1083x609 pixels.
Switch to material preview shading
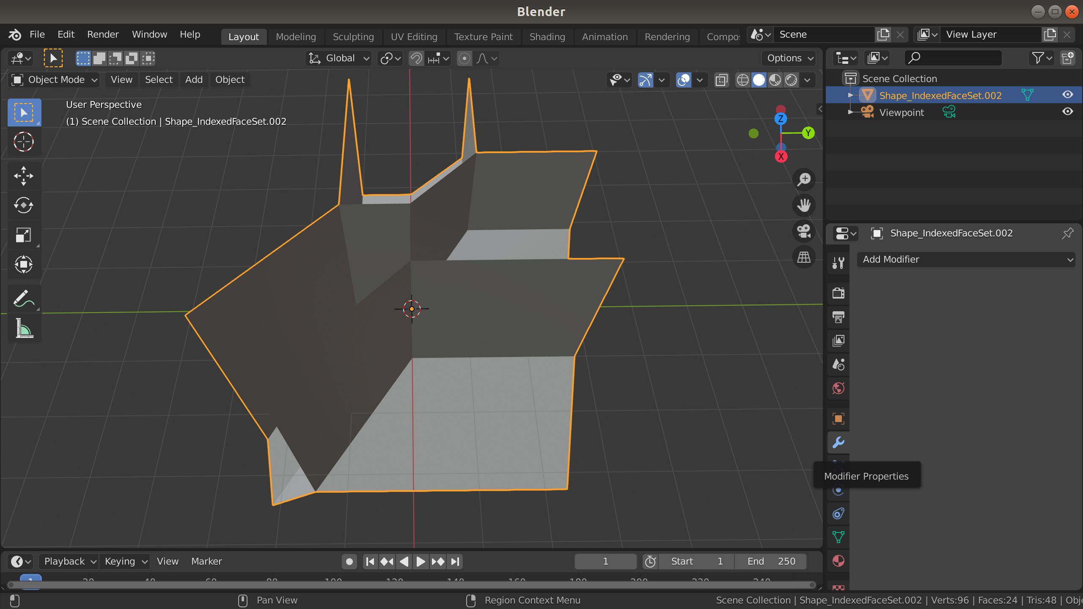coord(775,80)
